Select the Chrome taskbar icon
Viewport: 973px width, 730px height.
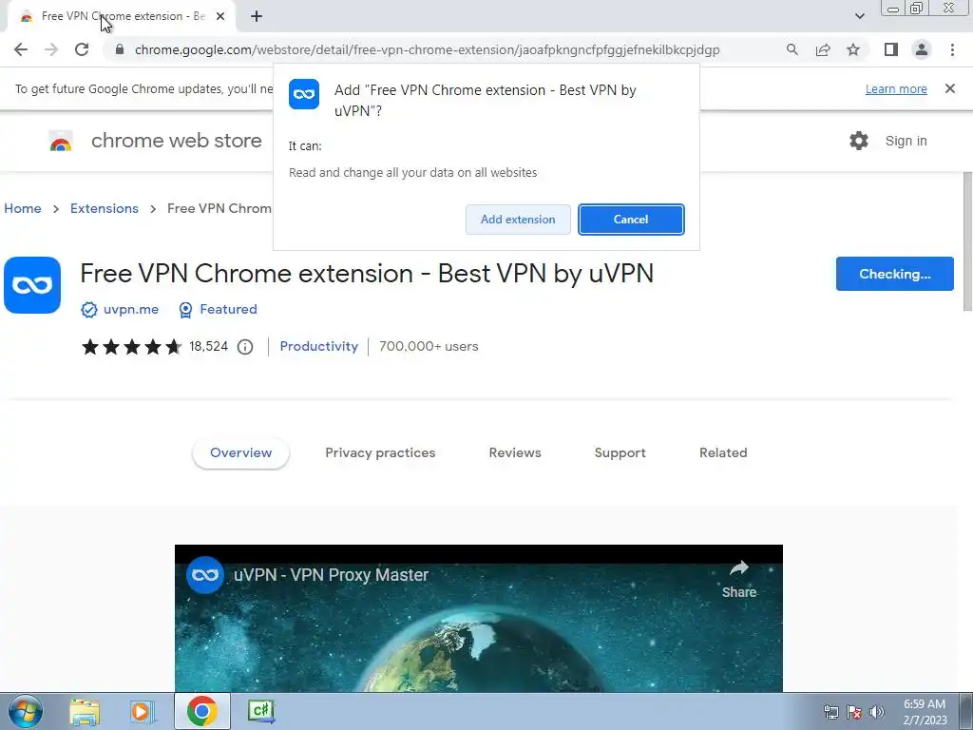(x=201, y=711)
